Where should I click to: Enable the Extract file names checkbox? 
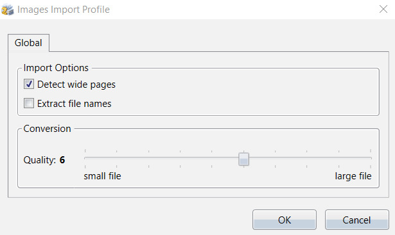[x=29, y=103]
